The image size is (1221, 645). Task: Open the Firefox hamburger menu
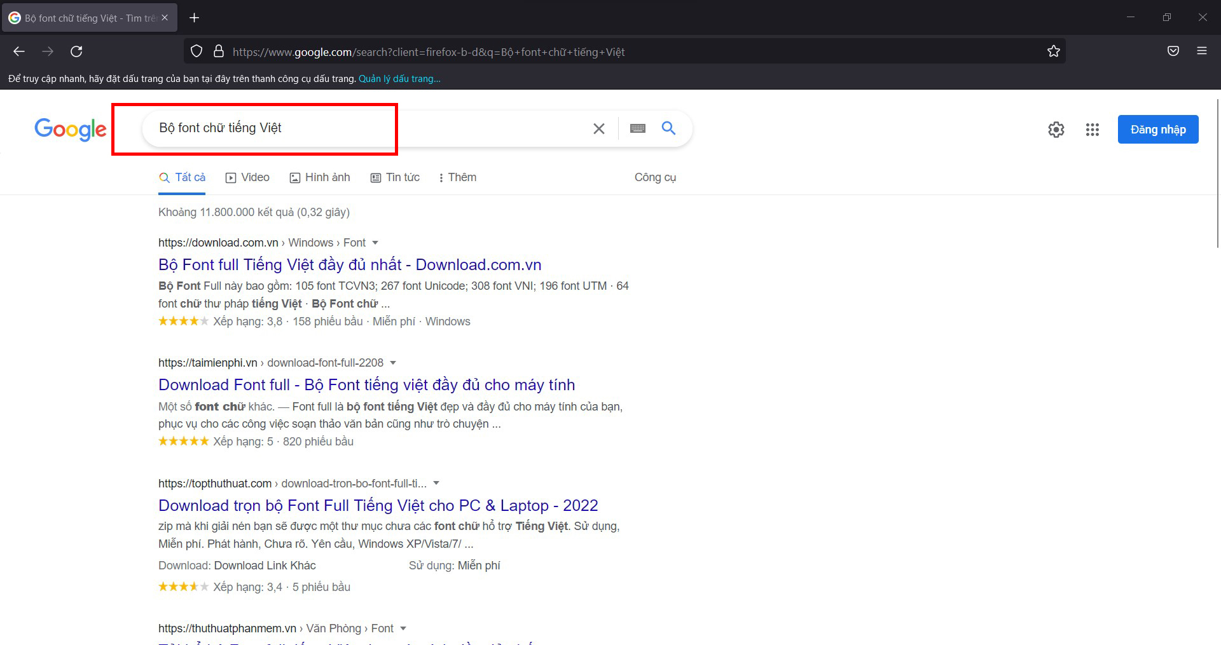pos(1202,51)
